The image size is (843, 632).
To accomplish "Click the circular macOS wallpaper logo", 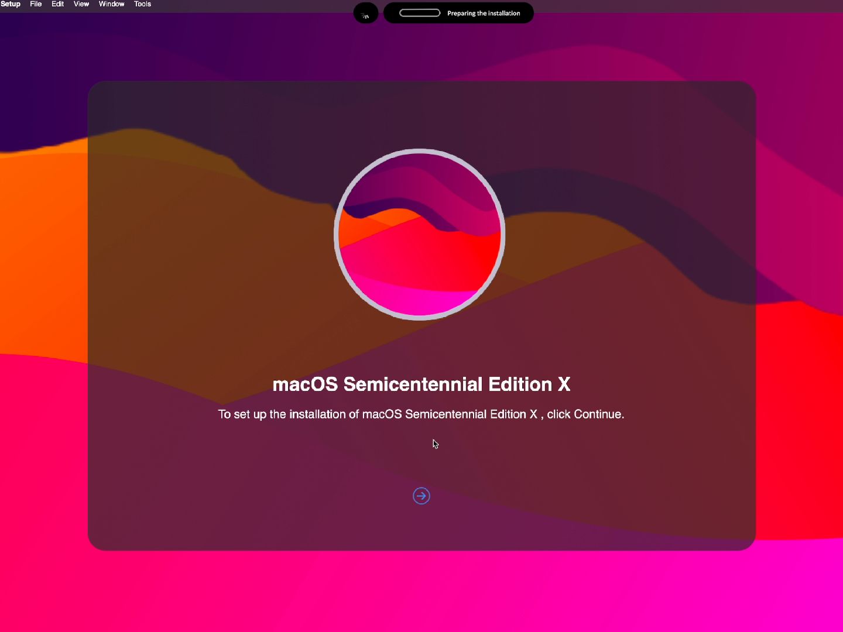I will pos(420,235).
